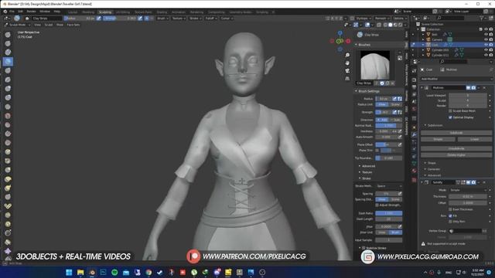
Task: Set brush Direction to Subtract
Action: (x=396, y=120)
